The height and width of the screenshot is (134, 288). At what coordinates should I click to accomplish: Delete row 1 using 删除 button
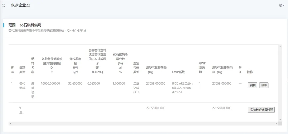[263, 85]
